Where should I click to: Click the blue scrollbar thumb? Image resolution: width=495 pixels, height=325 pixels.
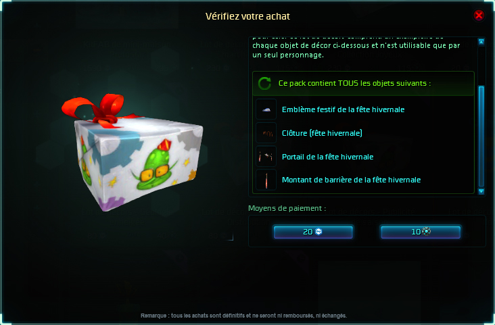click(x=481, y=136)
